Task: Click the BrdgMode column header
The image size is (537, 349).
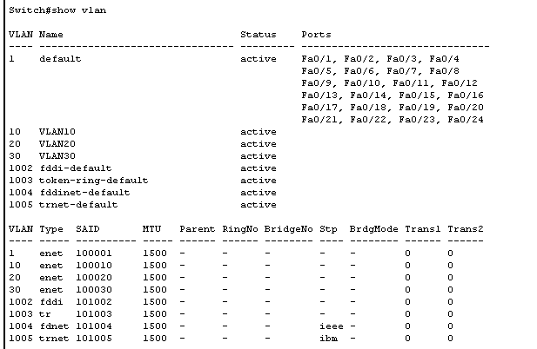Action: (x=373, y=229)
